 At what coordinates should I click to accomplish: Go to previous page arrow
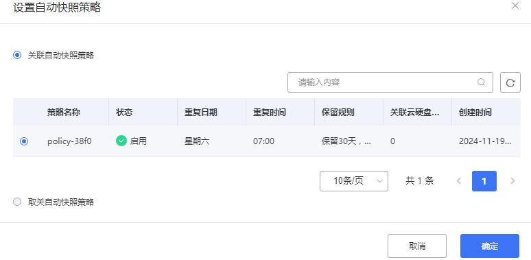coord(459,181)
